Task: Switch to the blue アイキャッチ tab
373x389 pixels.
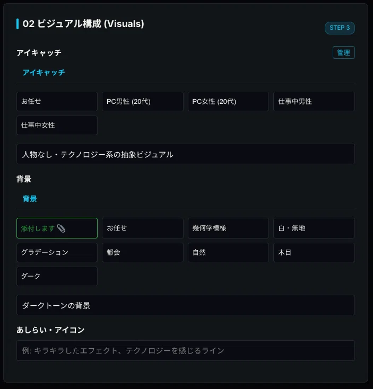Action: click(44, 73)
